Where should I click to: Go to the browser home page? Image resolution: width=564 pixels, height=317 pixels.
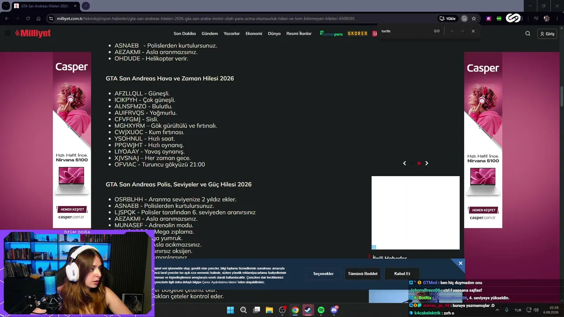point(38,18)
